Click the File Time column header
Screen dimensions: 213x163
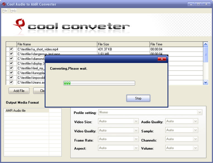click(x=176, y=44)
